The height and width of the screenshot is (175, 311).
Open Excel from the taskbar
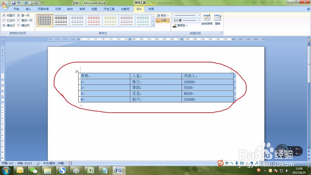91,171
